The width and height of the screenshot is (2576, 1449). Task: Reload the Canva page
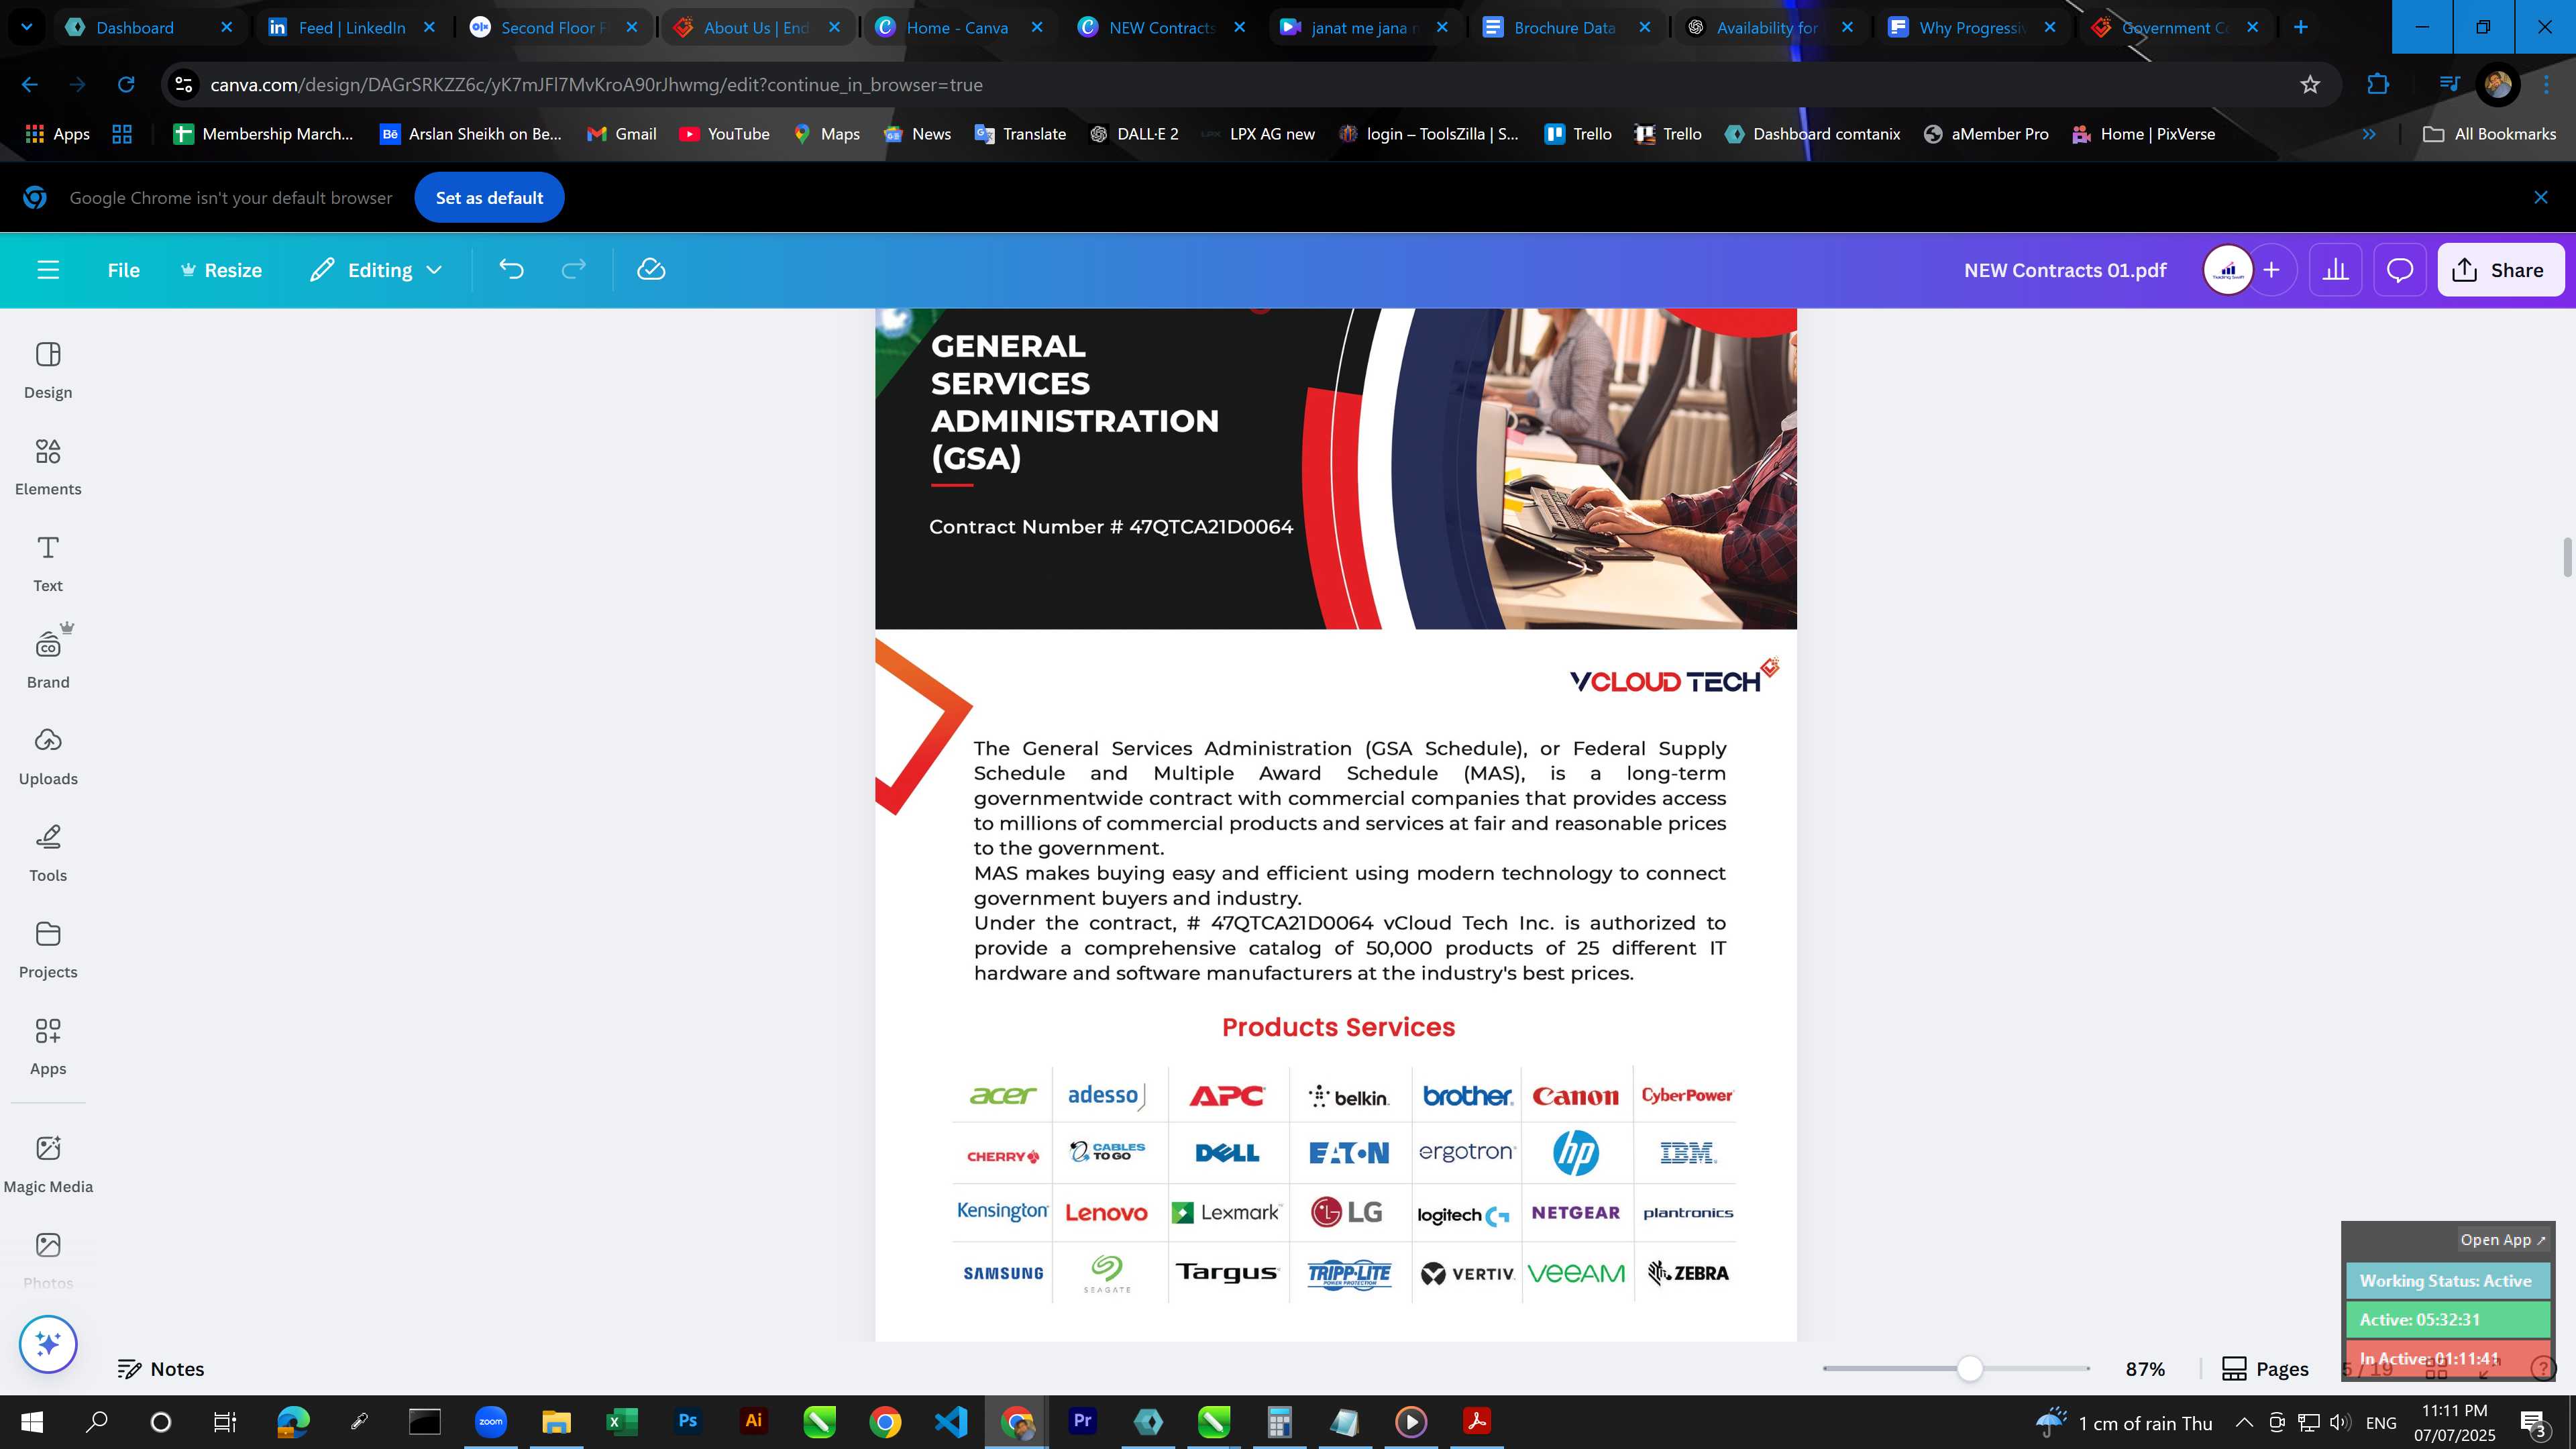(x=126, y=85)
